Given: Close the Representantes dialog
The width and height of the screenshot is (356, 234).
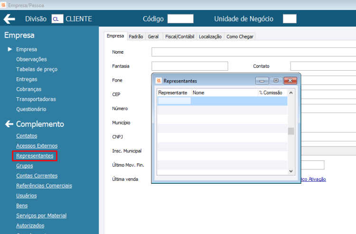Looking at the screenshot, I should (x=290, y=81).
